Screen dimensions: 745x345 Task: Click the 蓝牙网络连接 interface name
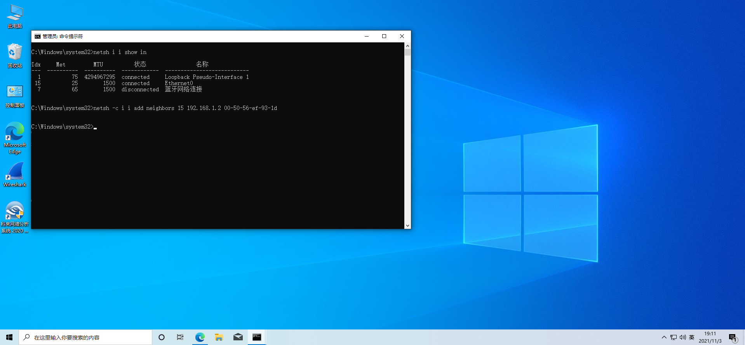pos(183,89)
